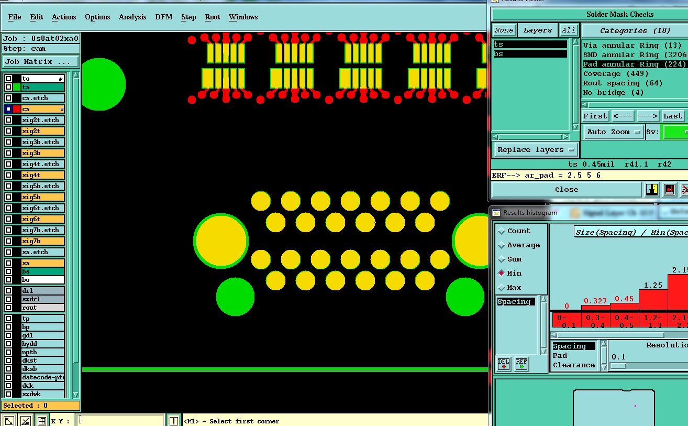Toggle the checkbox for layer ts
Image resolution: width=688 pixels, height=426 pixels.
tap(8, 87)
